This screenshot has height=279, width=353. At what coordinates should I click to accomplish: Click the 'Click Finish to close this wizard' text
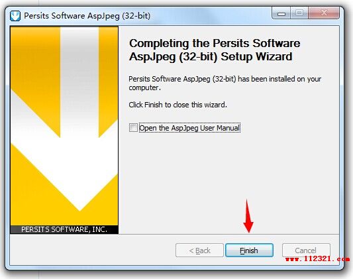tap(178, 105)
